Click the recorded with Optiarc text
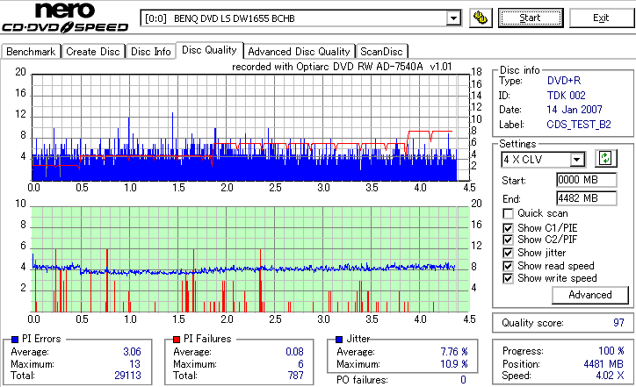The image size is (636, 387). (342, 67)
